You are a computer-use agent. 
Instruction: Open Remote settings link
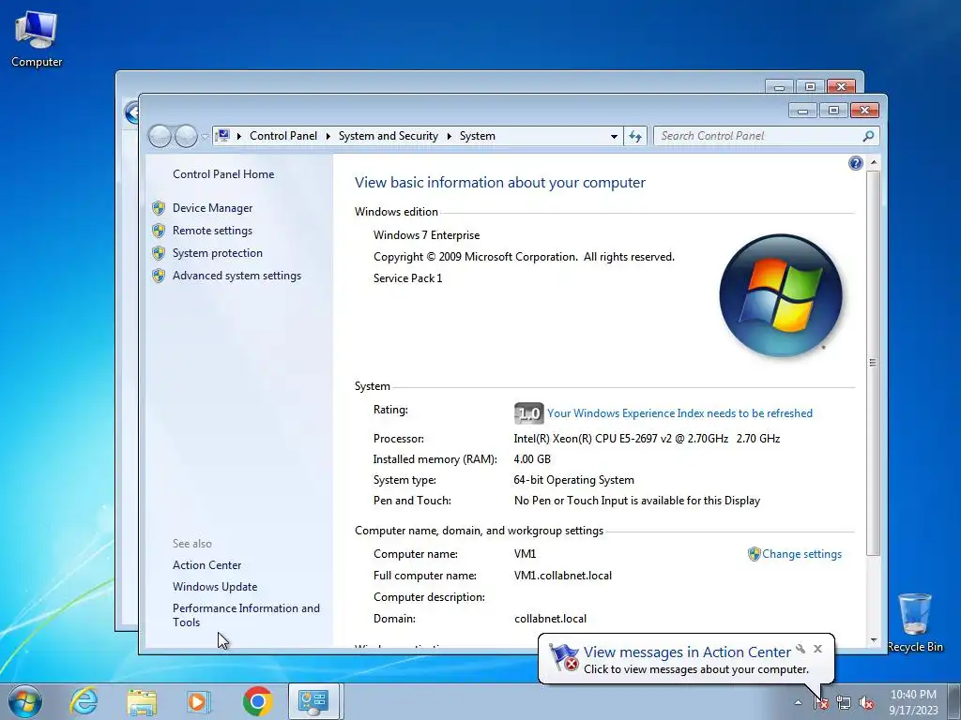[212, 231]
